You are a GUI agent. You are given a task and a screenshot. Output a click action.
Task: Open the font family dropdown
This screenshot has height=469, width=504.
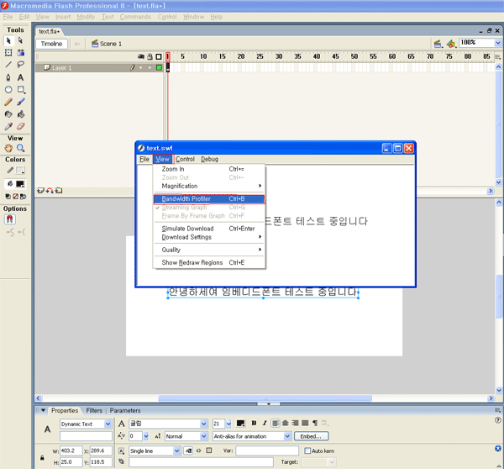[x=203, y=424]
